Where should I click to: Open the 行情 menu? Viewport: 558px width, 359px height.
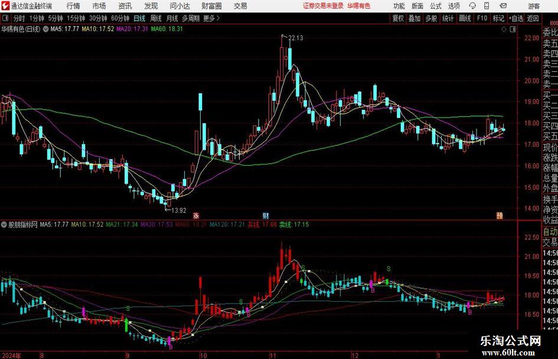click(x=73, y=6)
